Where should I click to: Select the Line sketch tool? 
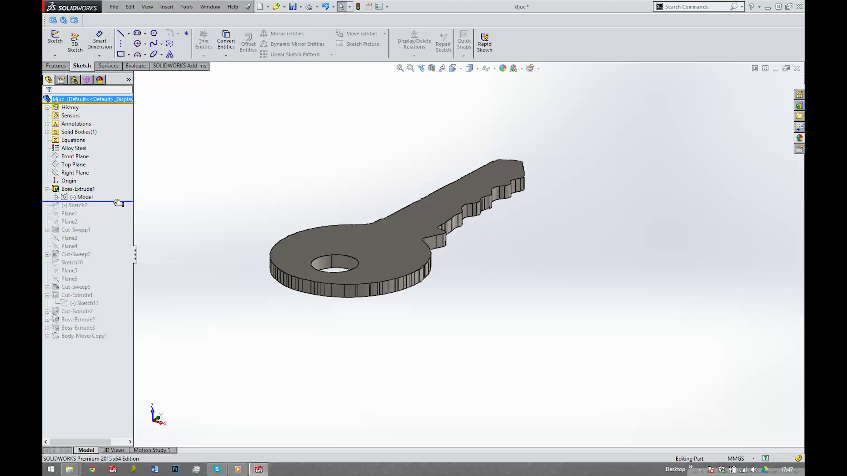[121, 33]
